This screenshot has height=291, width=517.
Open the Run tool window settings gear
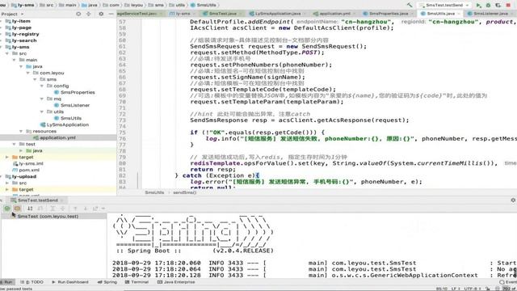coord(513,200)
